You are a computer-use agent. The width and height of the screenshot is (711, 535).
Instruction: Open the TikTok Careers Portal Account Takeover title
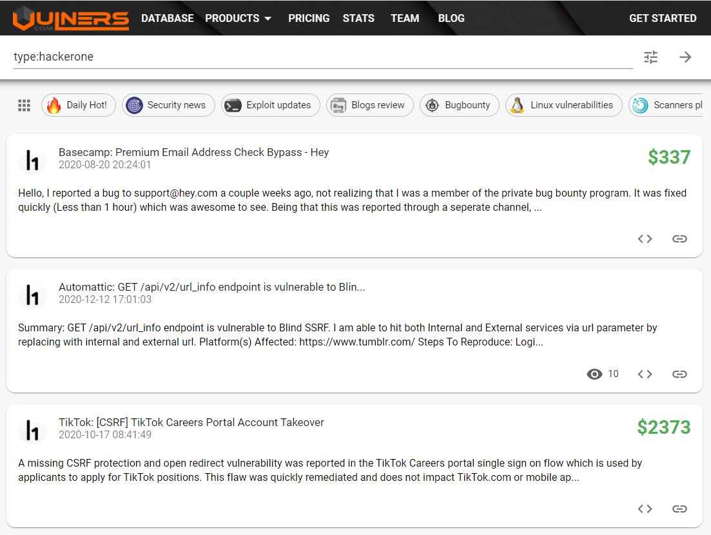191,423
